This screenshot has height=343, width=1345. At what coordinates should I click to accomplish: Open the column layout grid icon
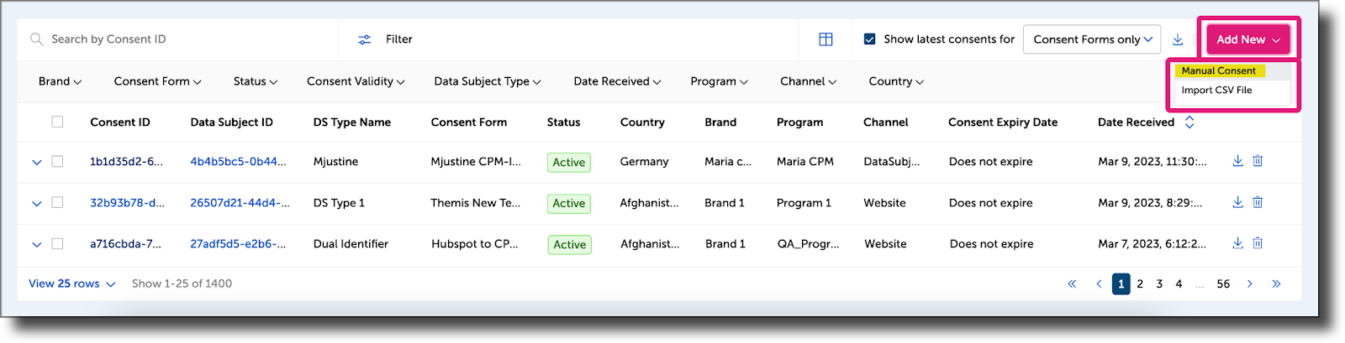pos(825,39)
